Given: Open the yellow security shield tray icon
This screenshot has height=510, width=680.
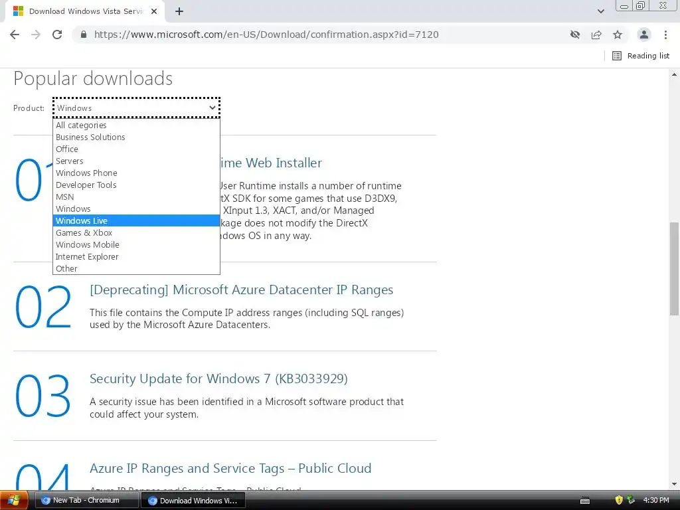Looking at the screenshot, I should point(619,500).
